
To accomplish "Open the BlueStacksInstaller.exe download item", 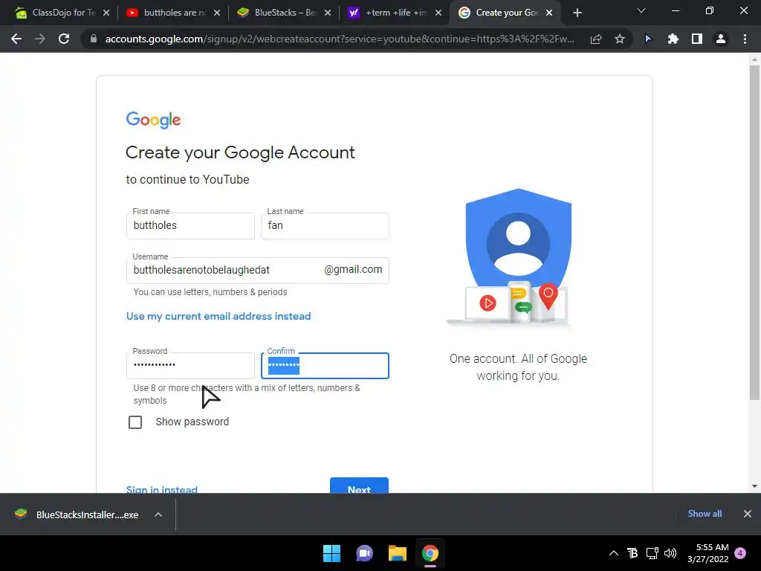I will click(77, 514).
